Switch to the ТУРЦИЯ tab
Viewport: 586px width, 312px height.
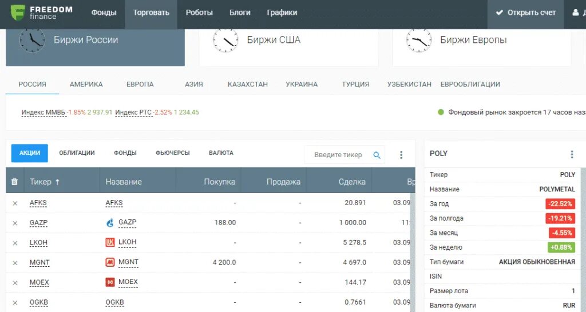point(355,85)
